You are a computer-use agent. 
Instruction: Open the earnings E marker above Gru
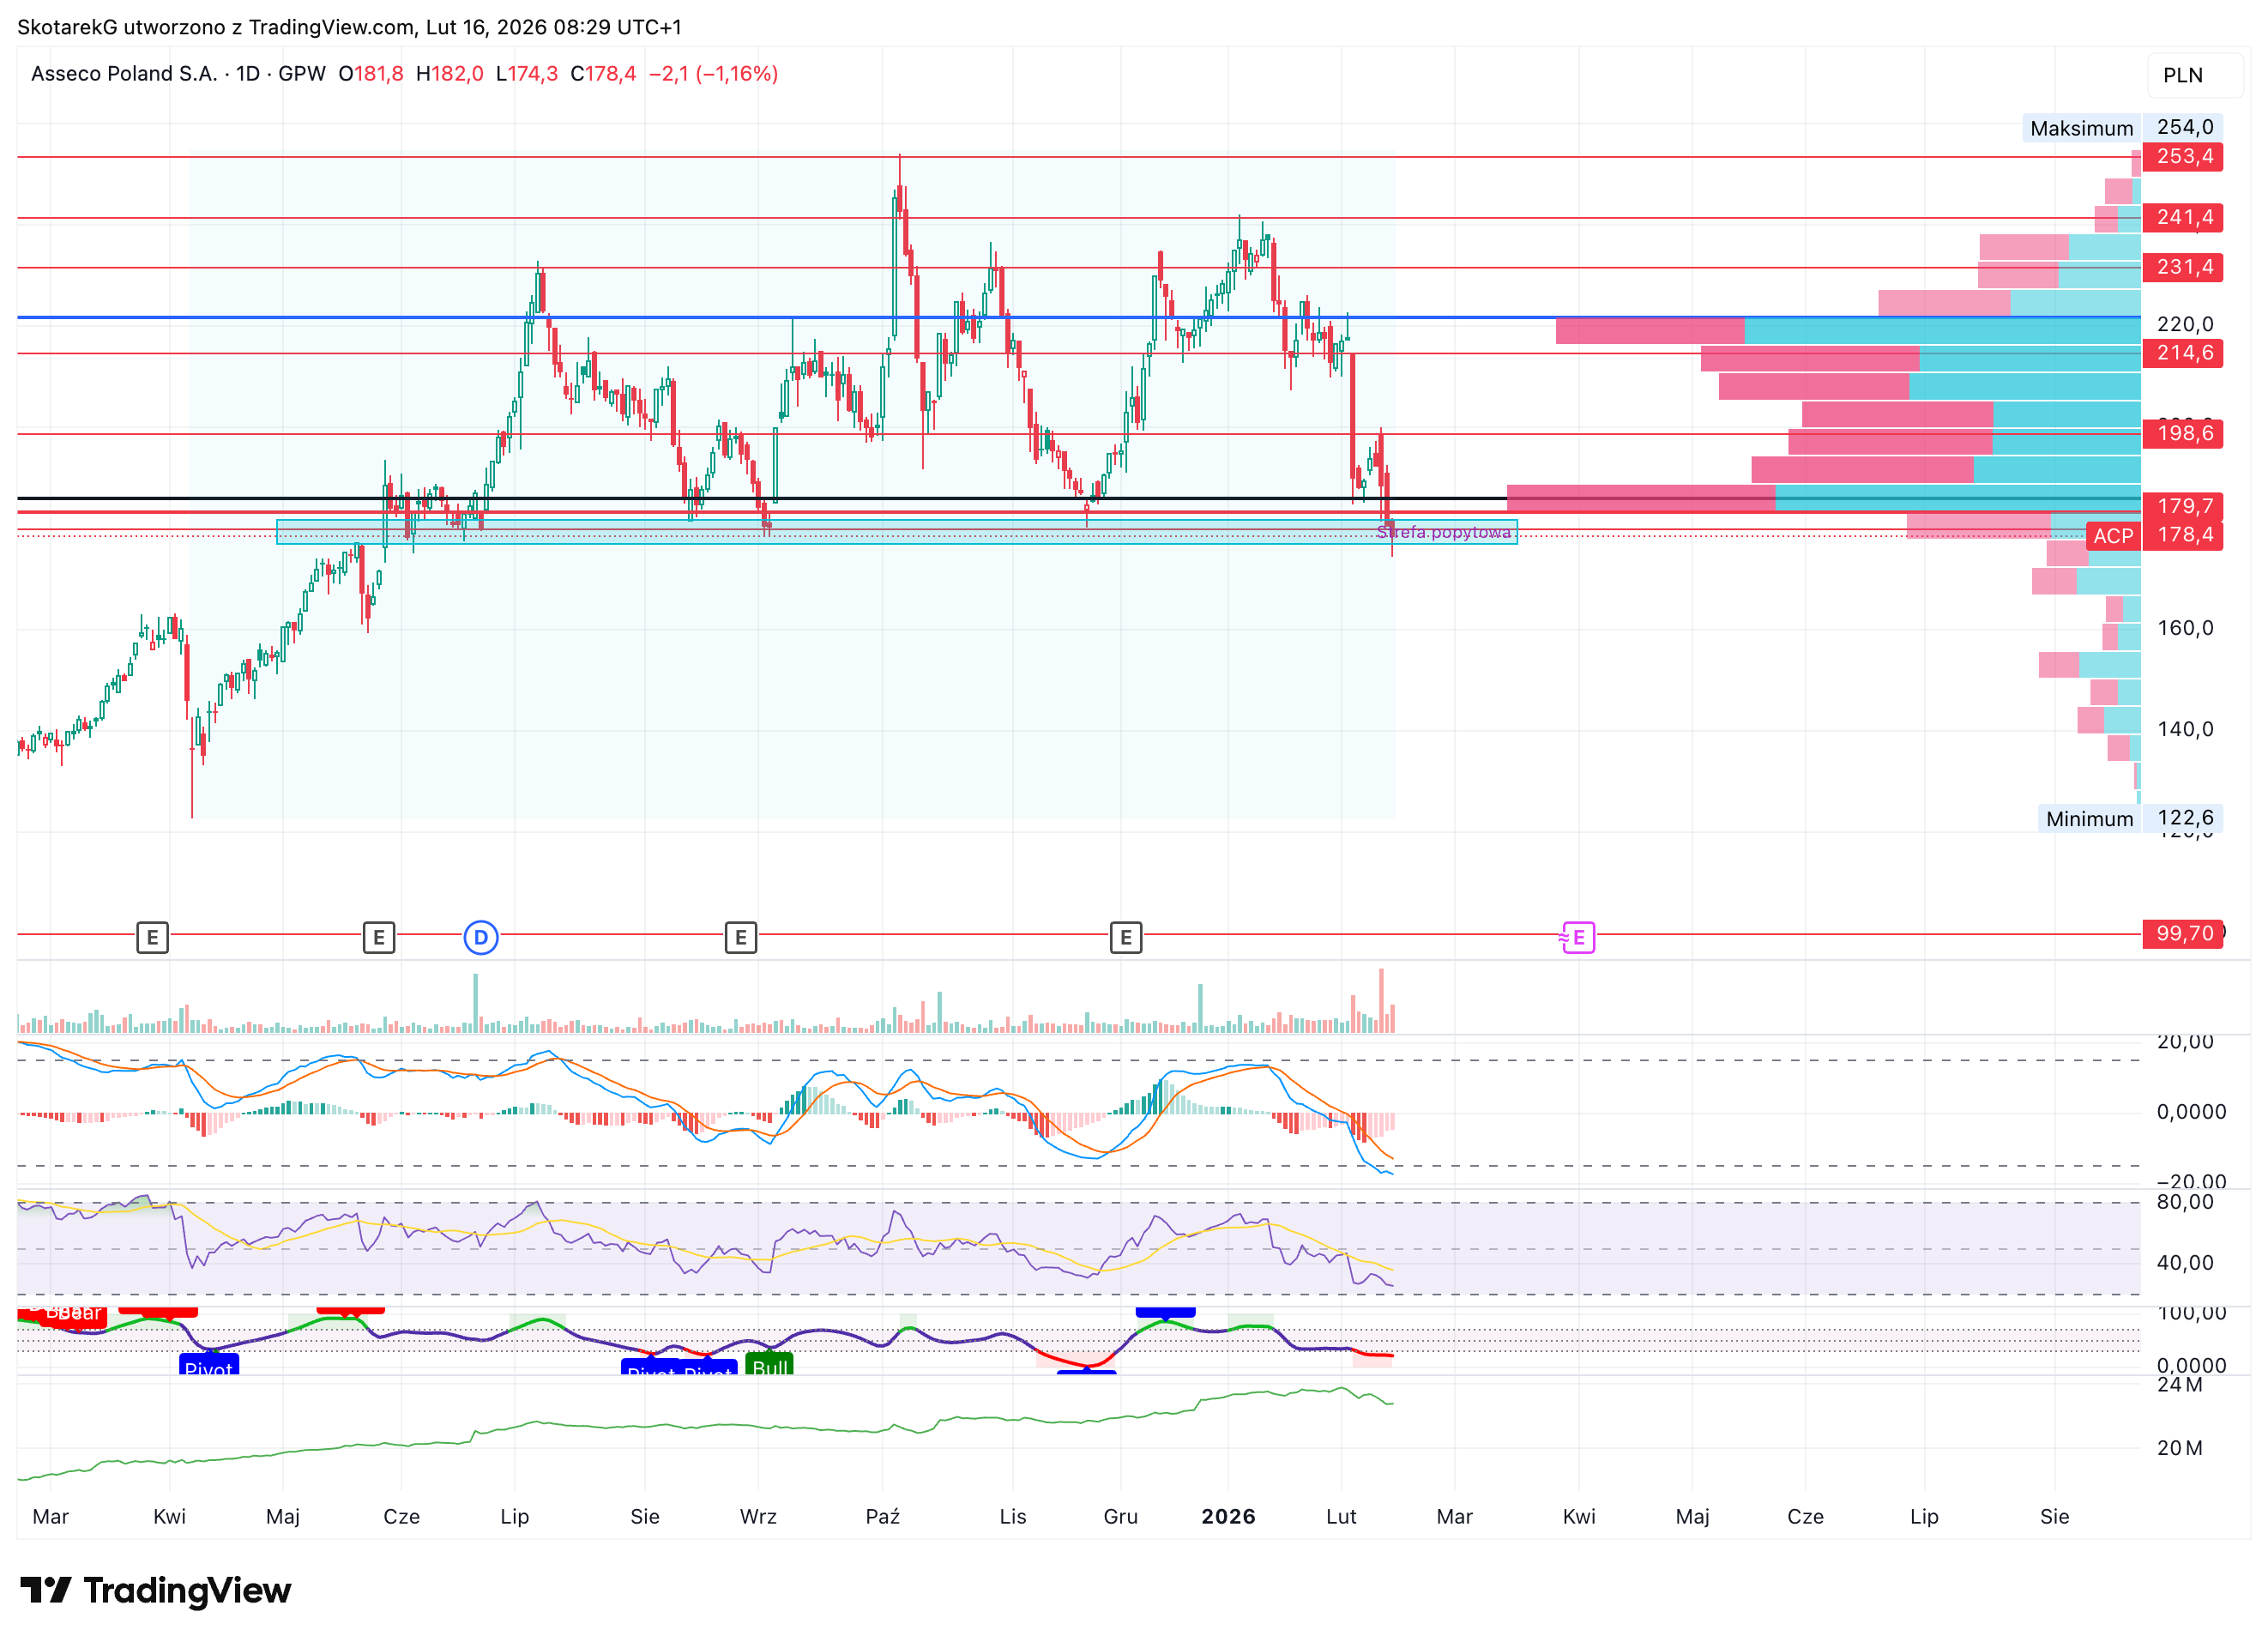tap(1126, 937)
